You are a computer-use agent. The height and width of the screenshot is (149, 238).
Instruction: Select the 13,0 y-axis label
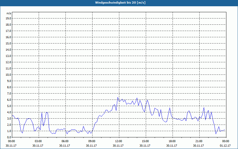click(x=8, y=56)
